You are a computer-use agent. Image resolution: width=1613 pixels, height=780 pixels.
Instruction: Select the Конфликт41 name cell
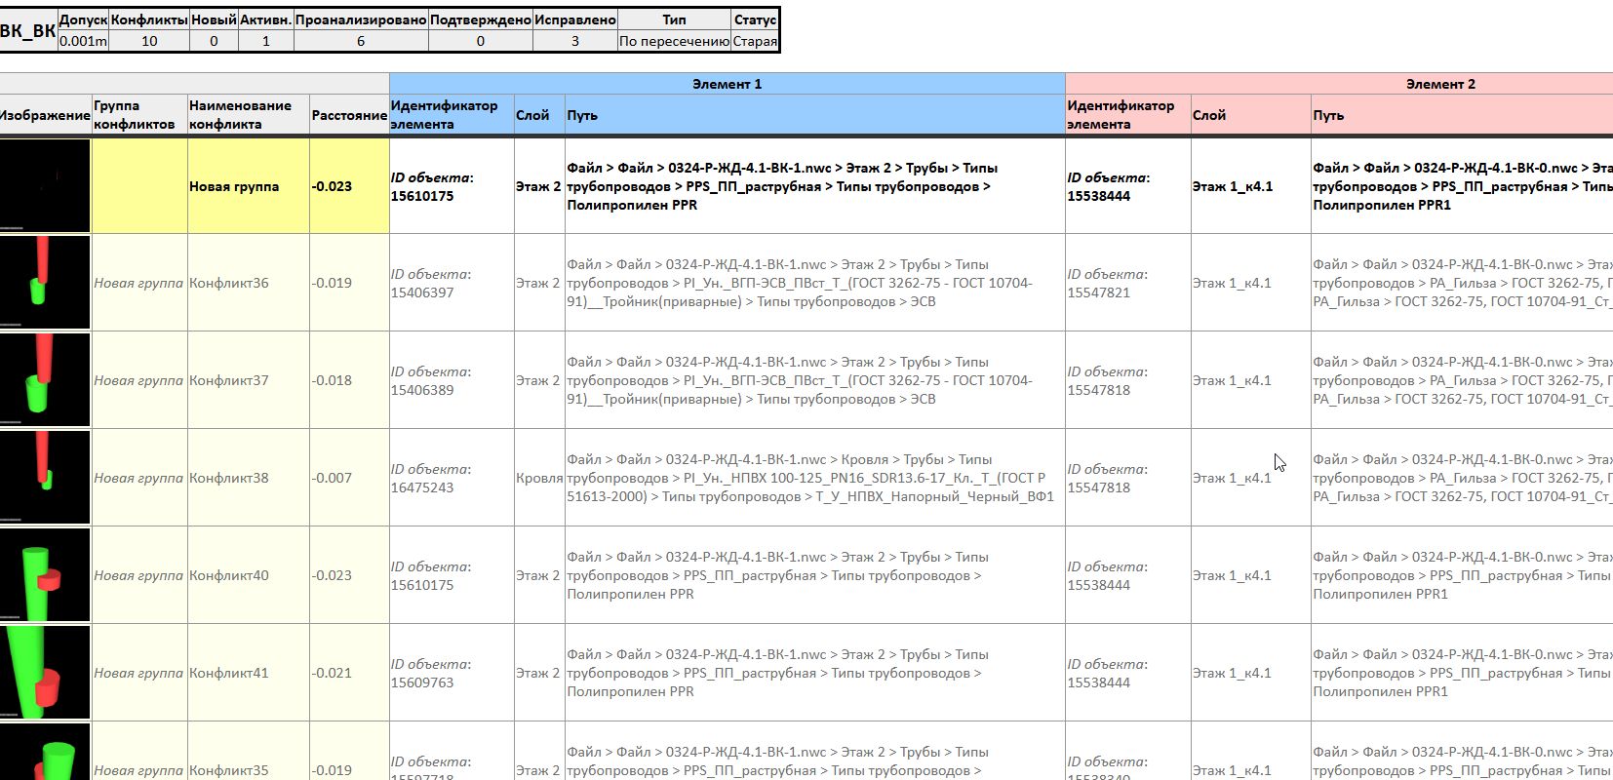249,673
